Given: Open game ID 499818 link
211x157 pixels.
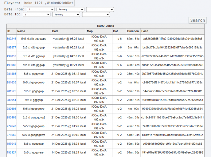Looking at the screenshot, I should 11,56.
